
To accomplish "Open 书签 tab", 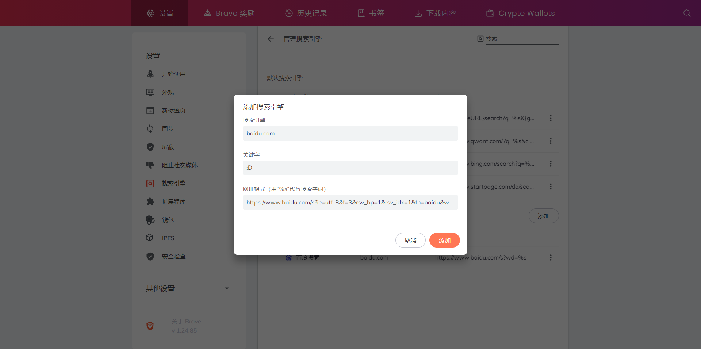I will 371,13.
